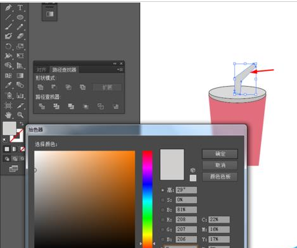Open 颜色色板 (Color Swatches) button
This screenshot has height=248, width=297.
point(220,177)
